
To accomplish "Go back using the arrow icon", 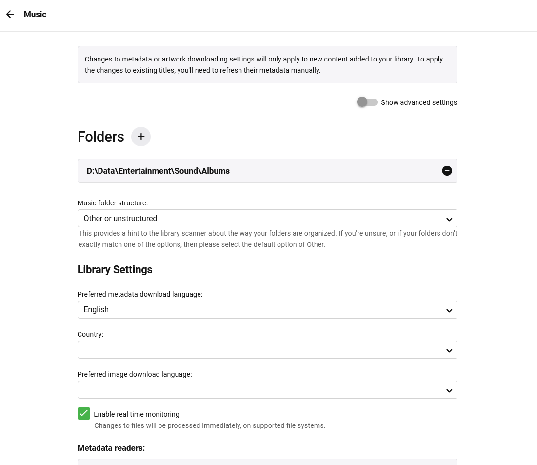I will (10, 14).
